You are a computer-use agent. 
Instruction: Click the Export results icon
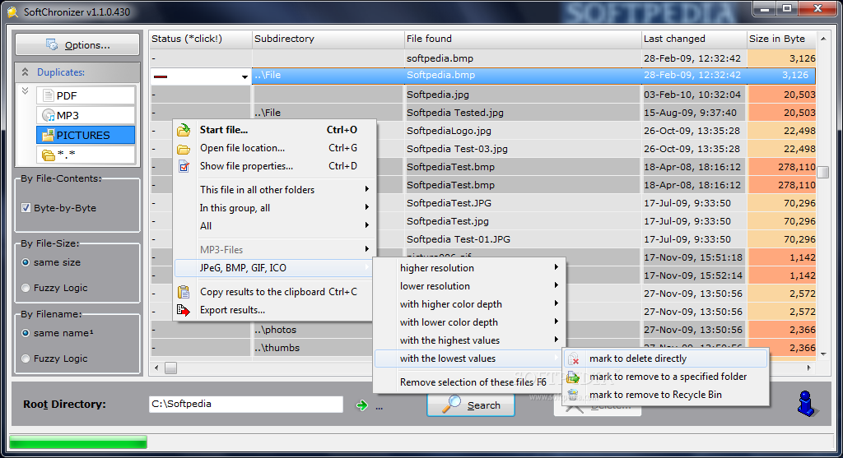[x=184, y=310]
